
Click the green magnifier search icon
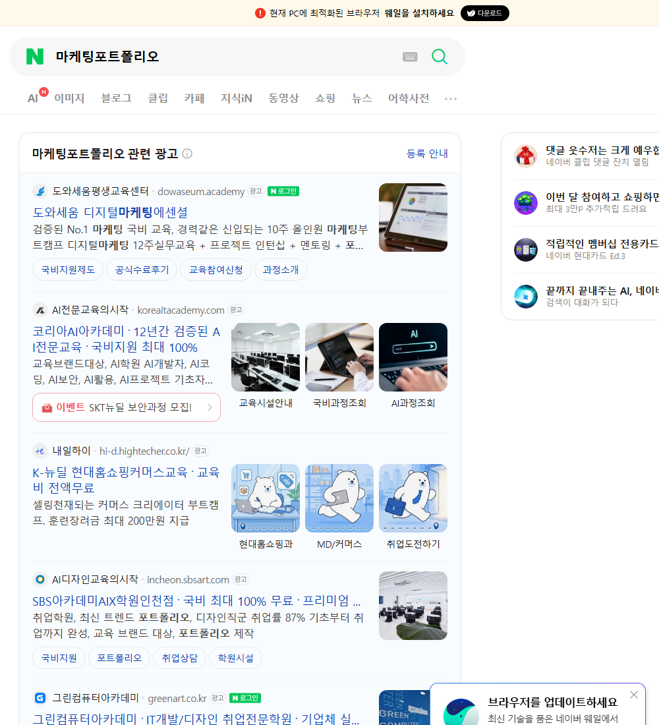[x=440, y=57]
